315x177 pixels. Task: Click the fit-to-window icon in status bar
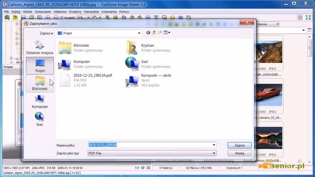(x=149, y=168)
